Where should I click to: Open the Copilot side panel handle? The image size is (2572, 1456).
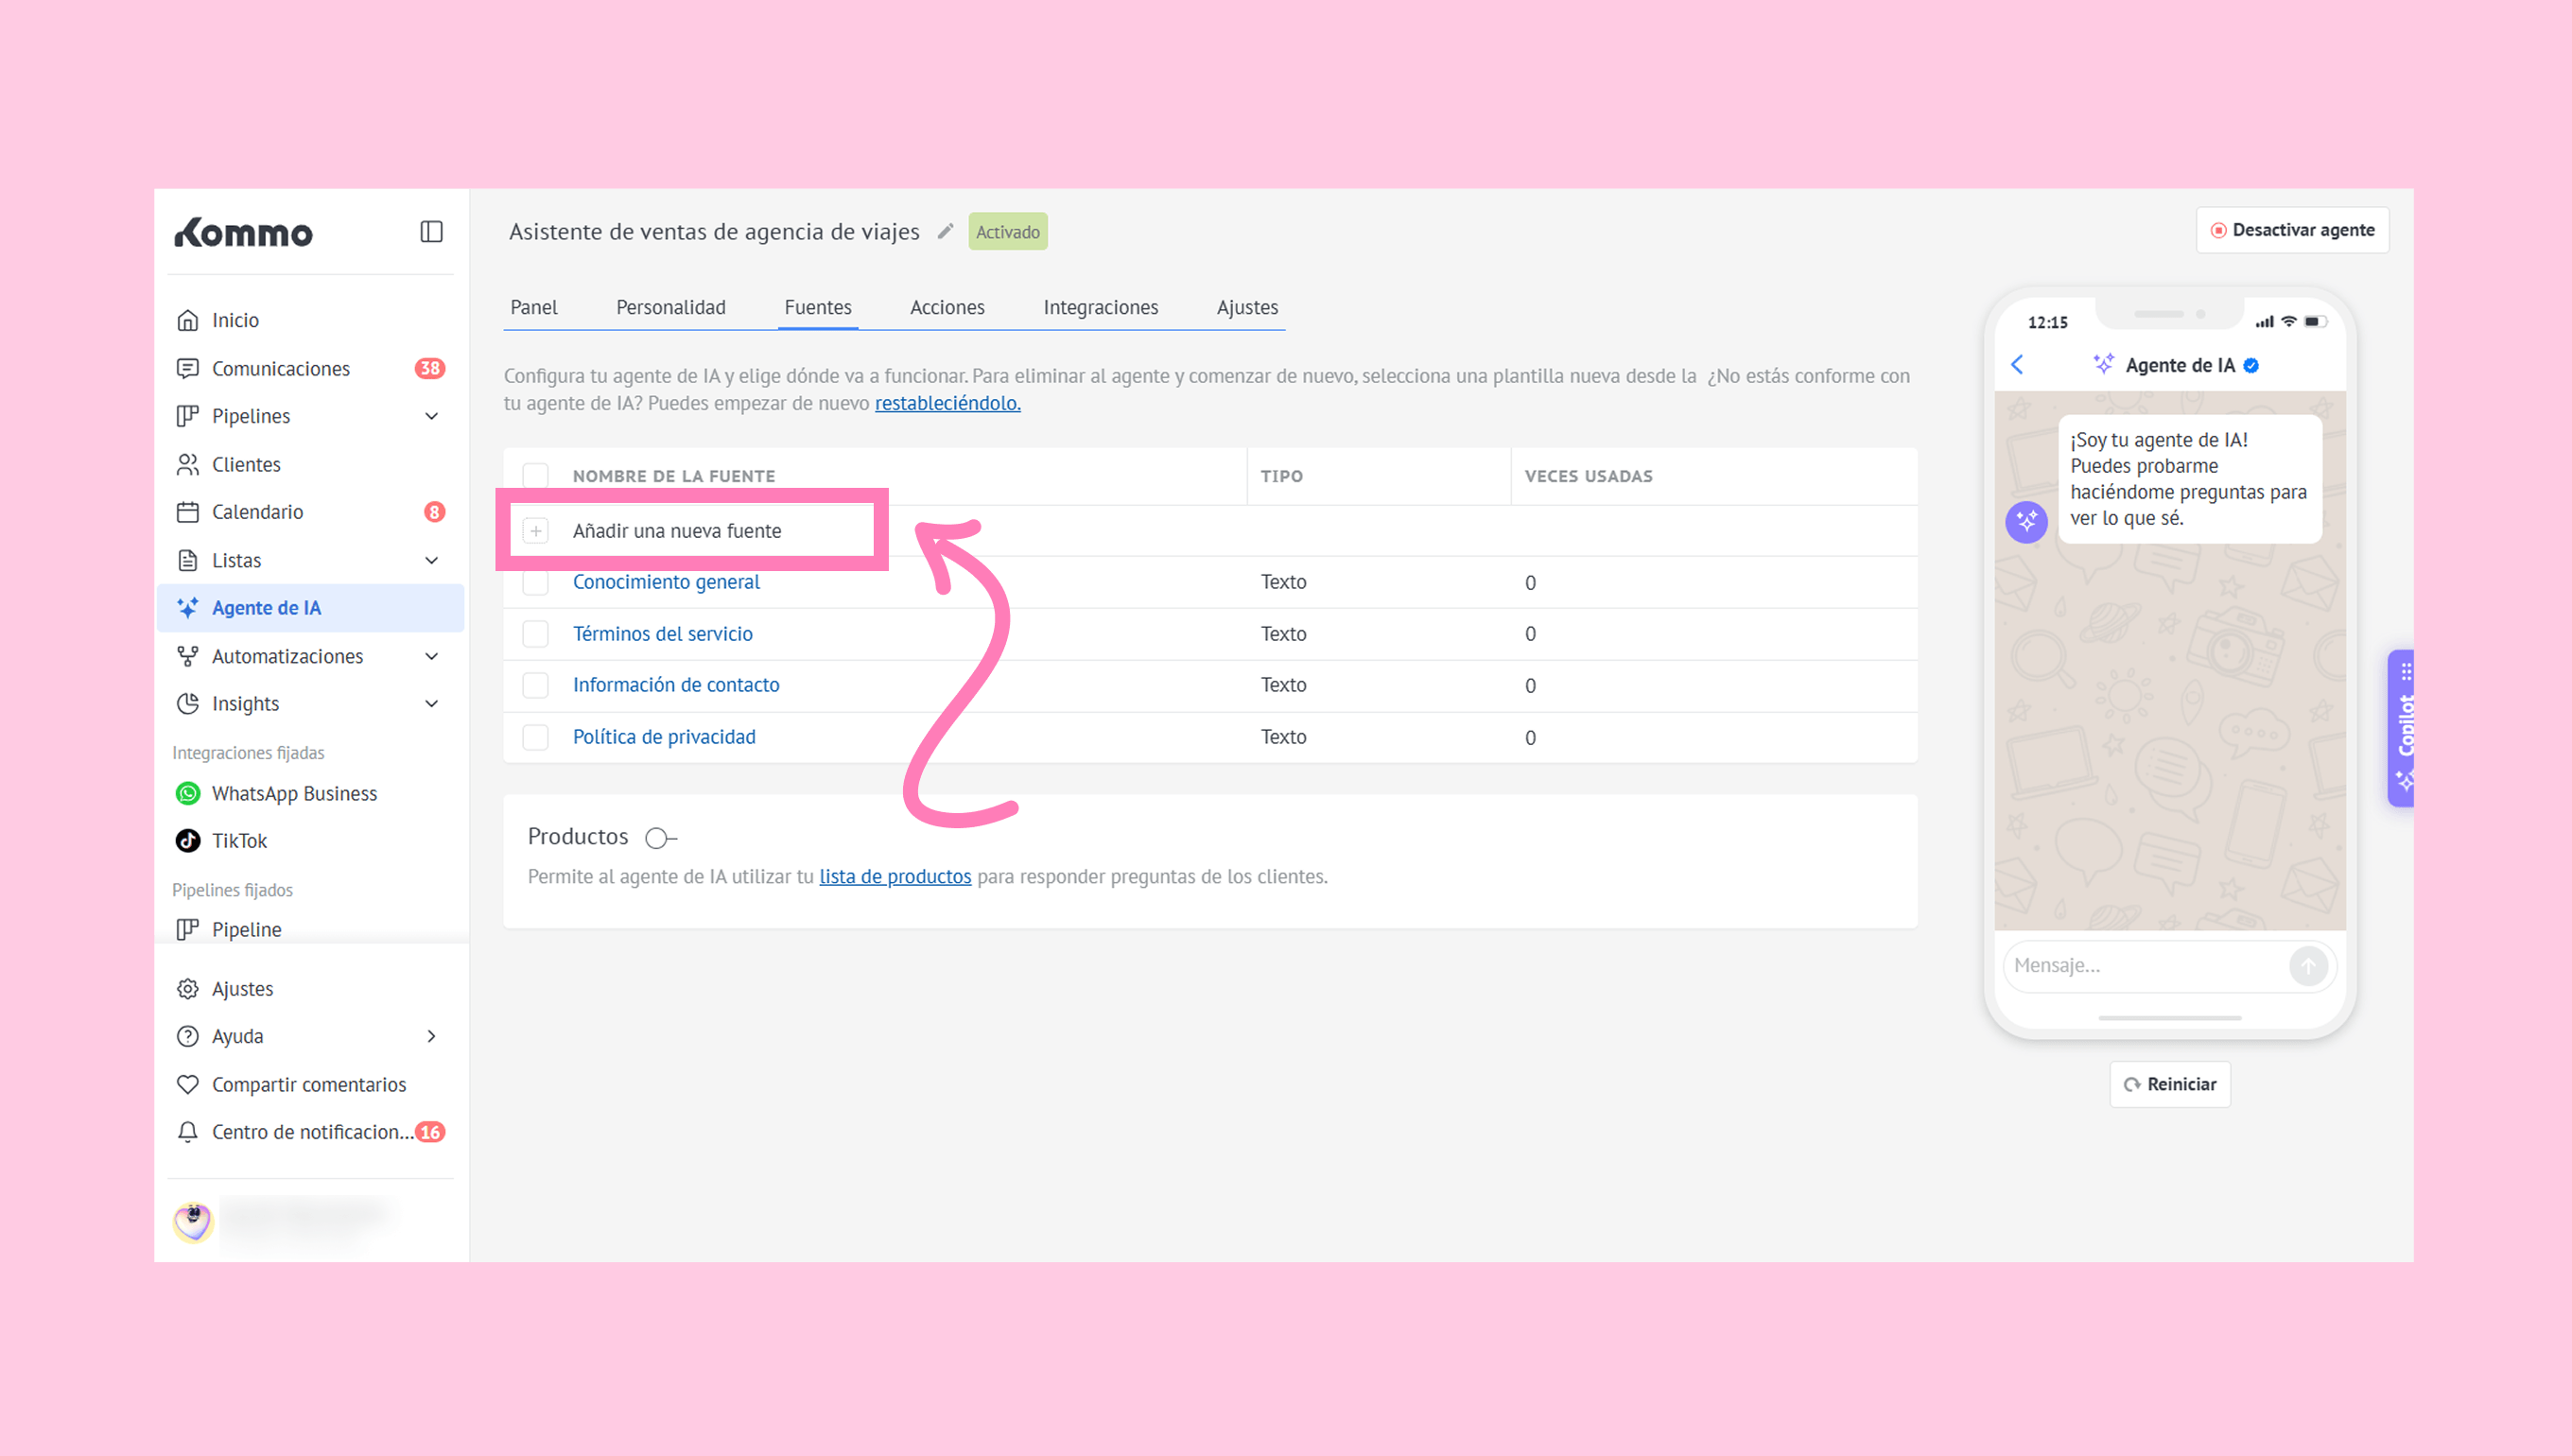click(x=2402, y=727)
